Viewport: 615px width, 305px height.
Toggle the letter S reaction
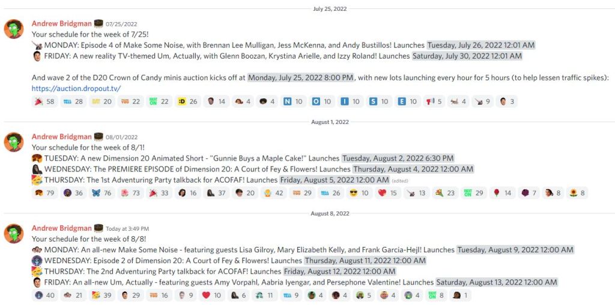(379, 102)
